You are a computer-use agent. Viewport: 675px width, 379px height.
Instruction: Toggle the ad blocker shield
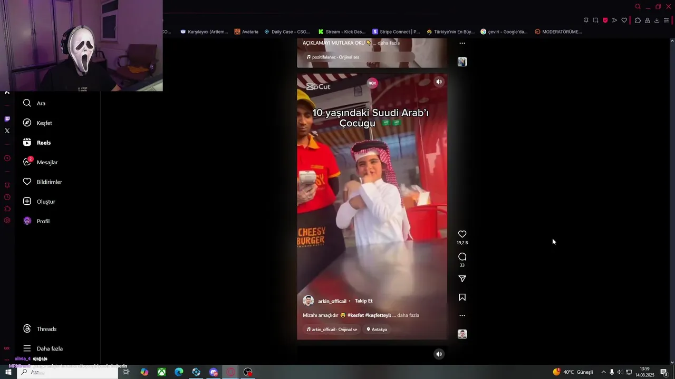tap(605, 21)
